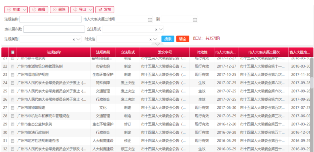Open the start date calendar picker
Viewport: 314px width, 152px height.
click(x=150, y=20)
